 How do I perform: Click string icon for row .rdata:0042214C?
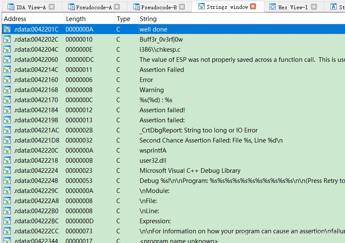(7, 70)
